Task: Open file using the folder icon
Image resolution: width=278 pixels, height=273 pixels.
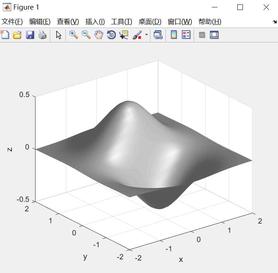Action: point(17,35)
